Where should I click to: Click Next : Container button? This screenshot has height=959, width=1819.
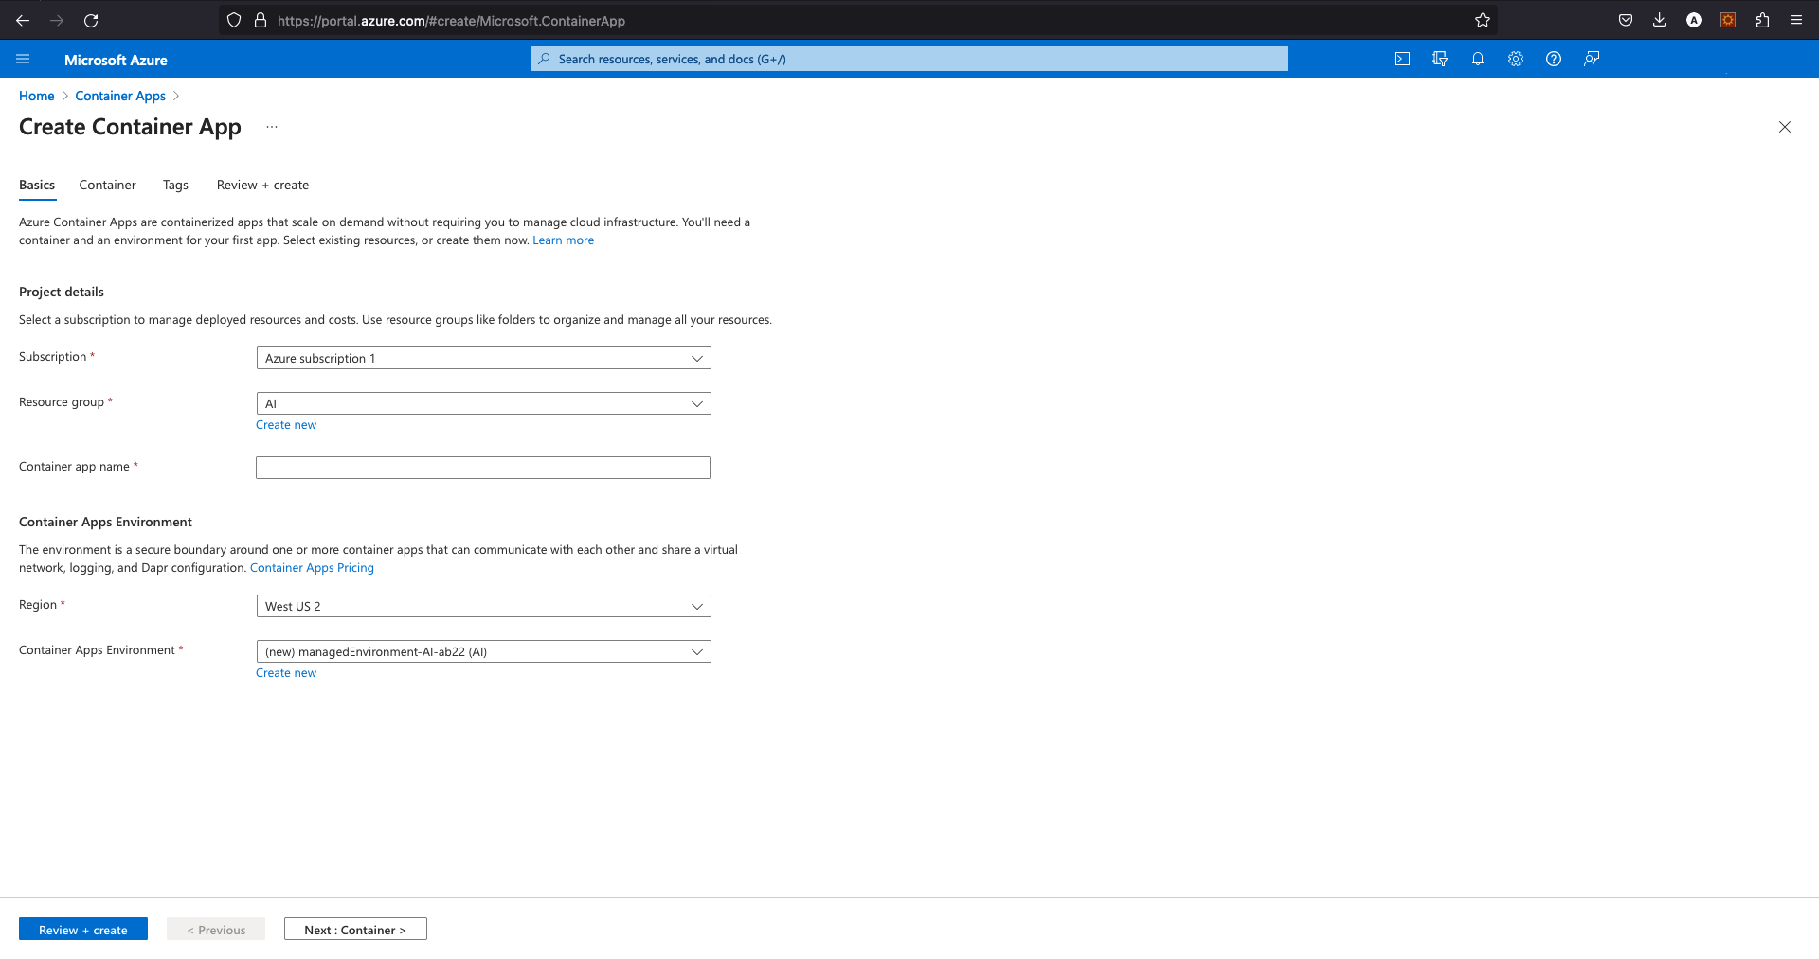[355, 930]
